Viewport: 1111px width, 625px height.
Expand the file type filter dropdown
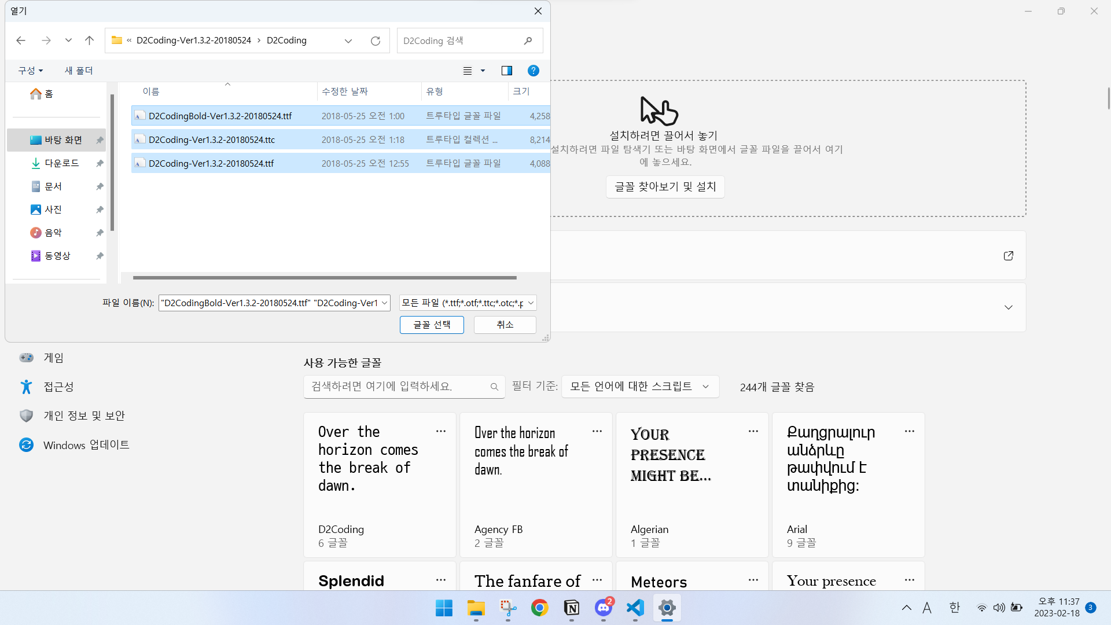tap(468, 303)
